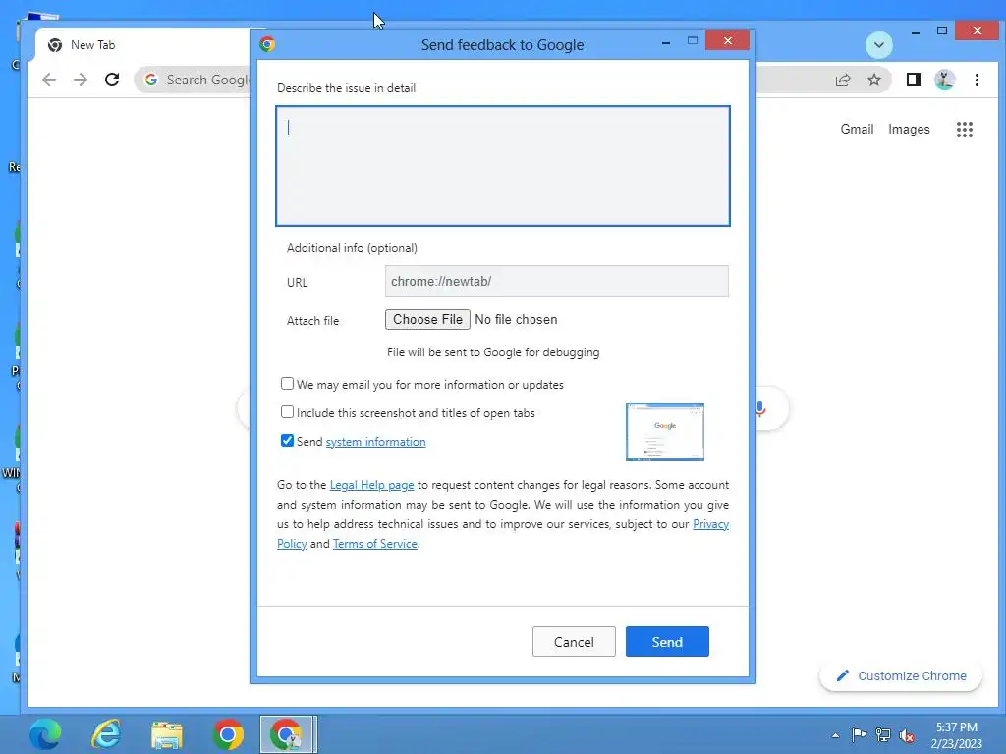1006x754 pixels.
Task: Open Legal Help page link
Action: pyautogui.click(x=371, y=485)
